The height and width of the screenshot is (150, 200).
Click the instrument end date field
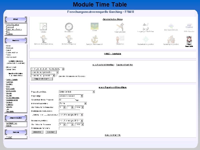pos(69,111)
